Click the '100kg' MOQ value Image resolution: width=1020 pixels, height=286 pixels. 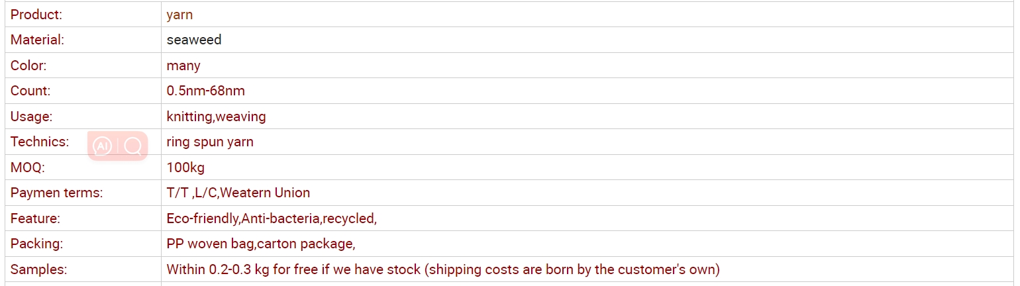pos(185,167)
